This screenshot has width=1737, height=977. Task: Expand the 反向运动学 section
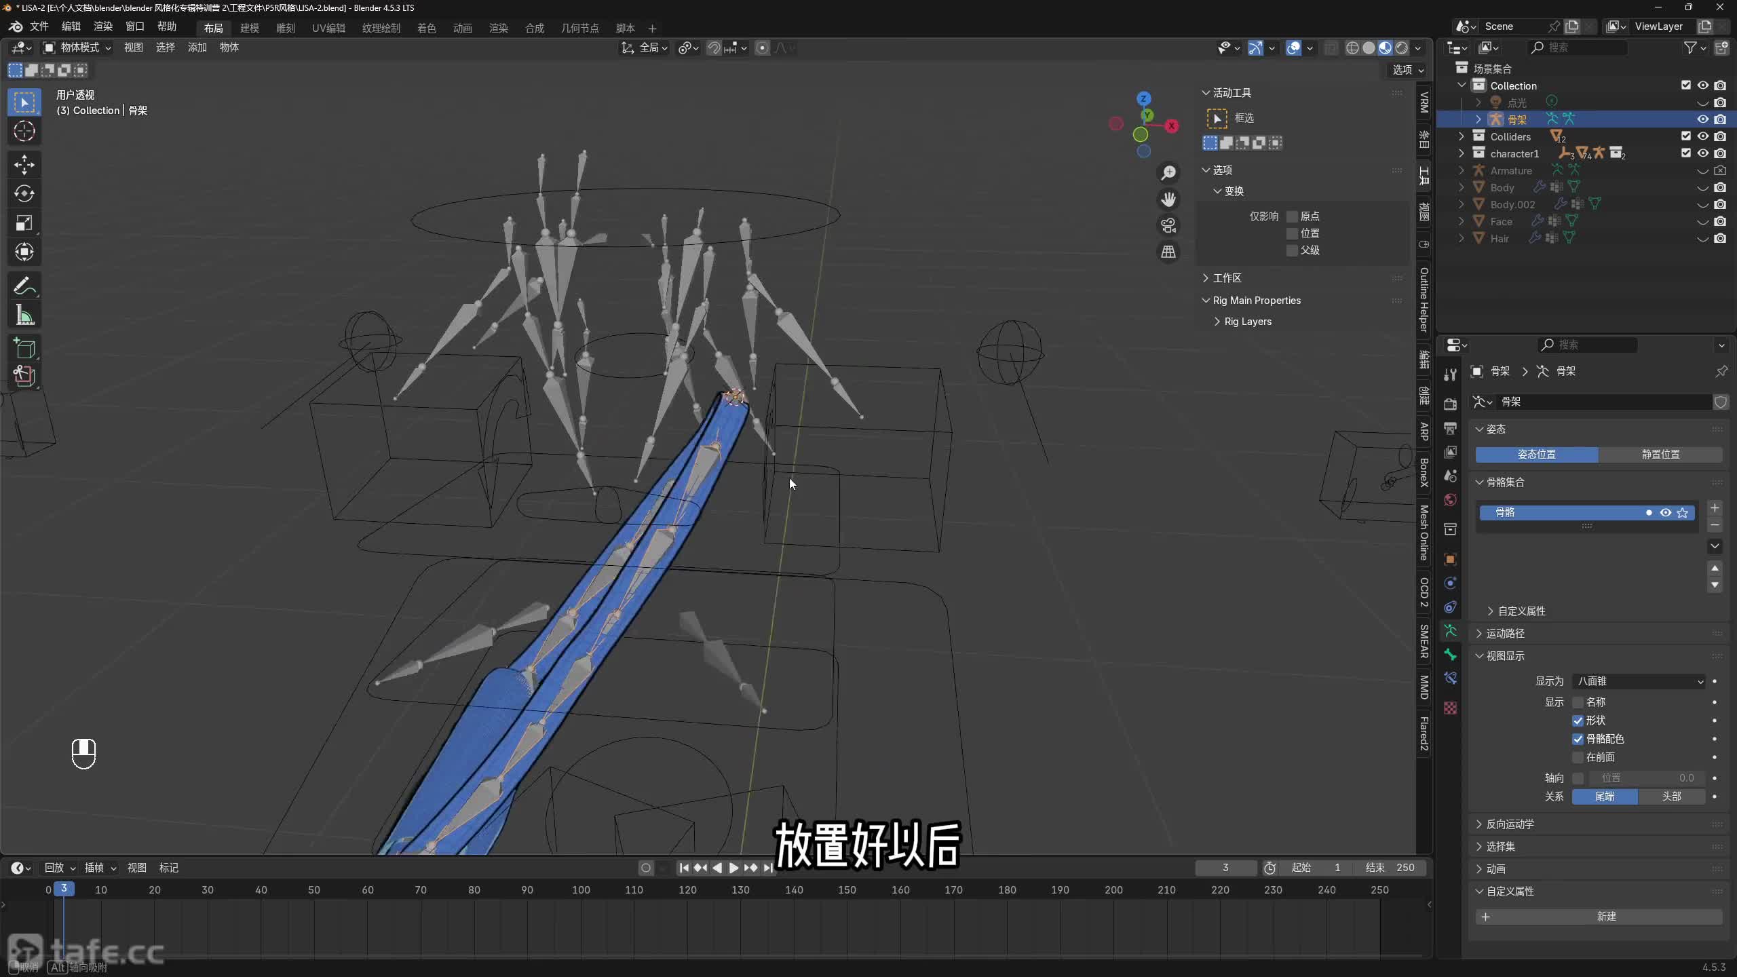pos(1510,824)
